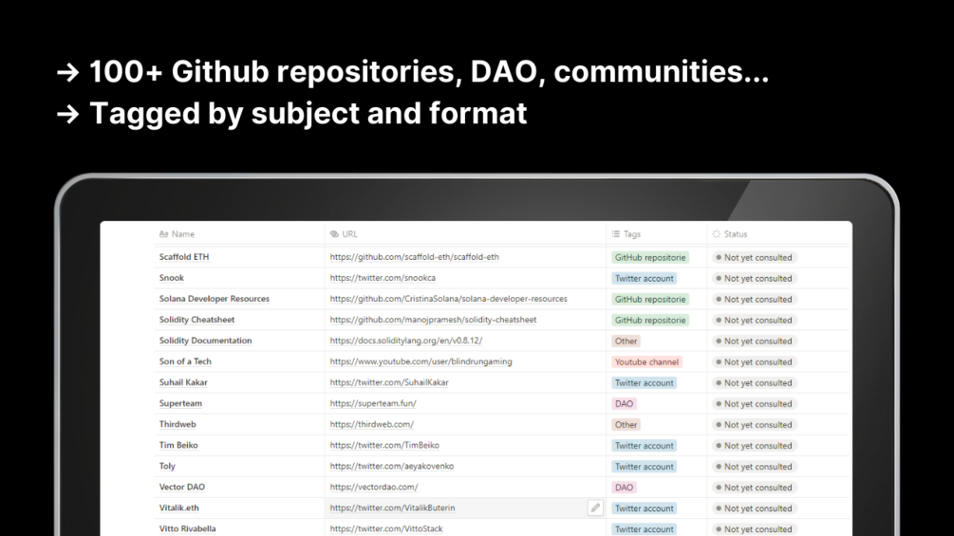Screen dimensions: 954x536
Task: Click GitHub repositorie tag in Solana Developer Resources row
Action: (x=650, y=299)
